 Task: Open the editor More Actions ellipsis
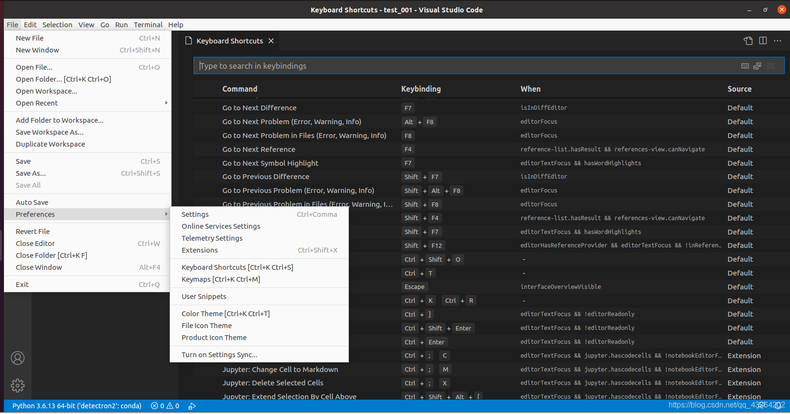[x=778, y=41]
